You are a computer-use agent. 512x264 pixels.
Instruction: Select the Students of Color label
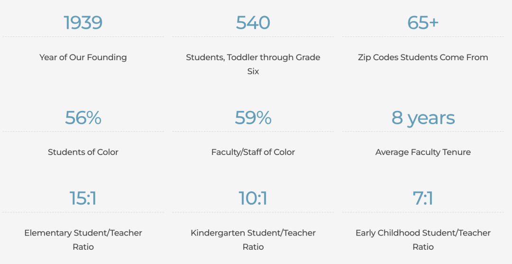click(83, 152)
